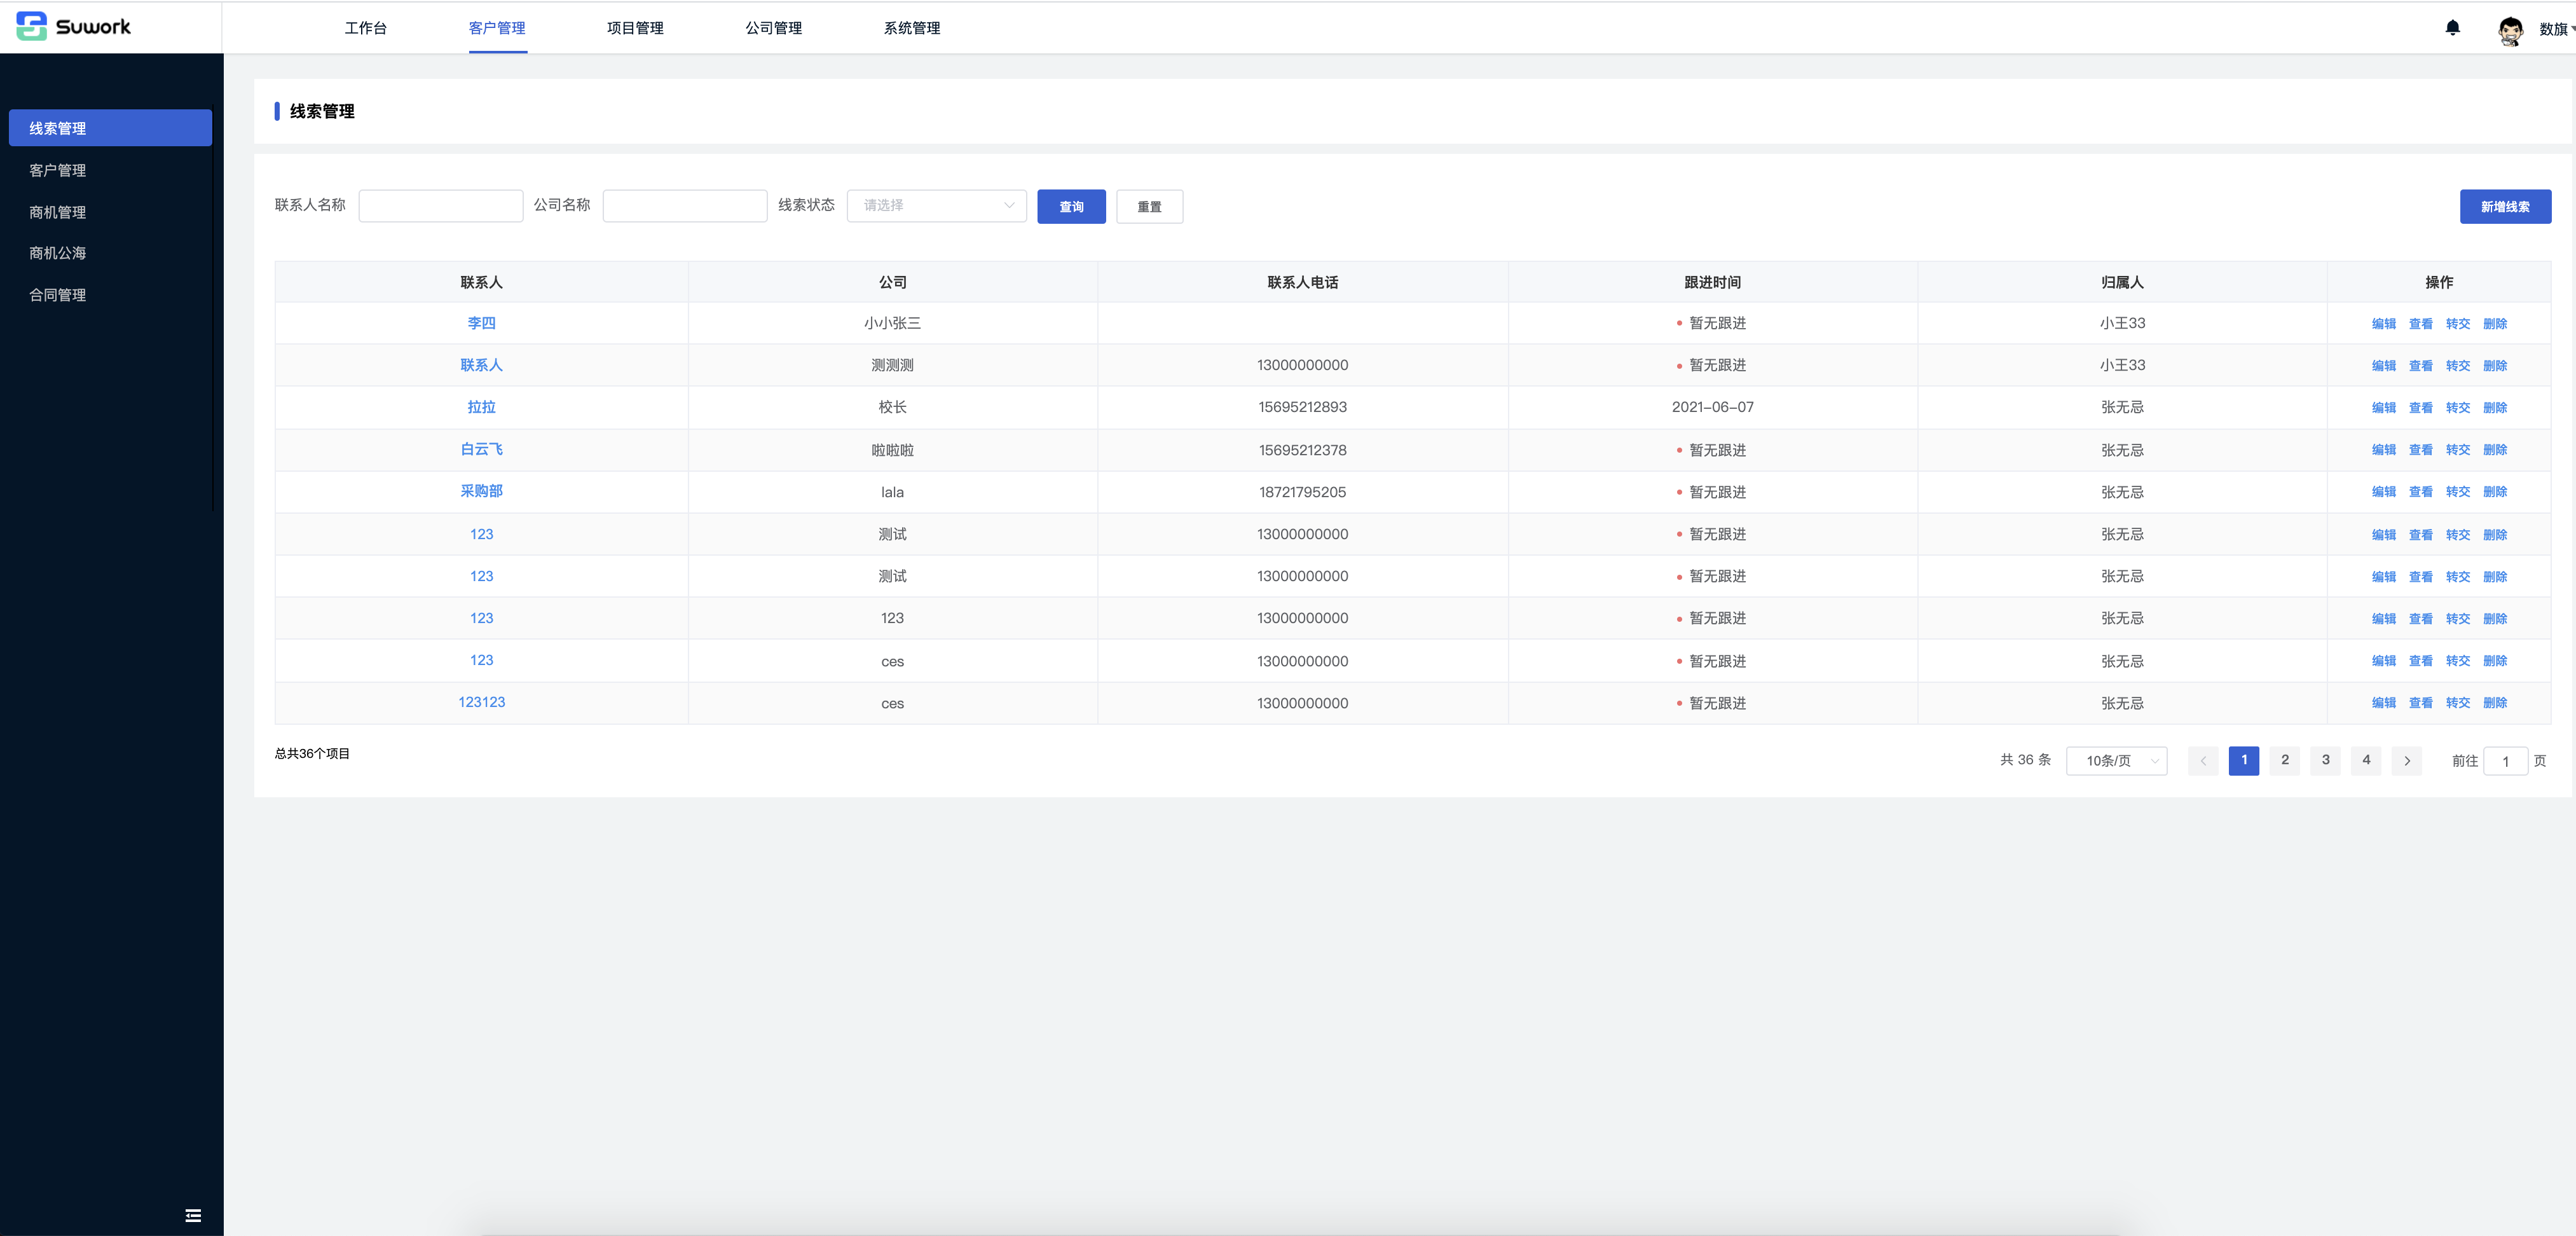
Task: Click company cell 小小张三
Action: coord(892,323)
